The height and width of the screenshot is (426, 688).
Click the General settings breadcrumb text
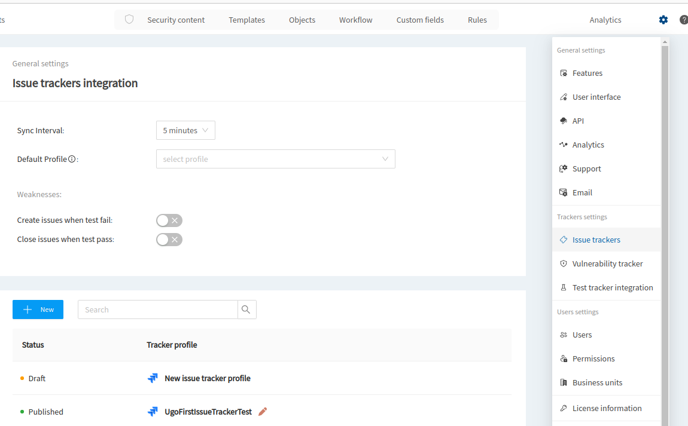[40, 63]
